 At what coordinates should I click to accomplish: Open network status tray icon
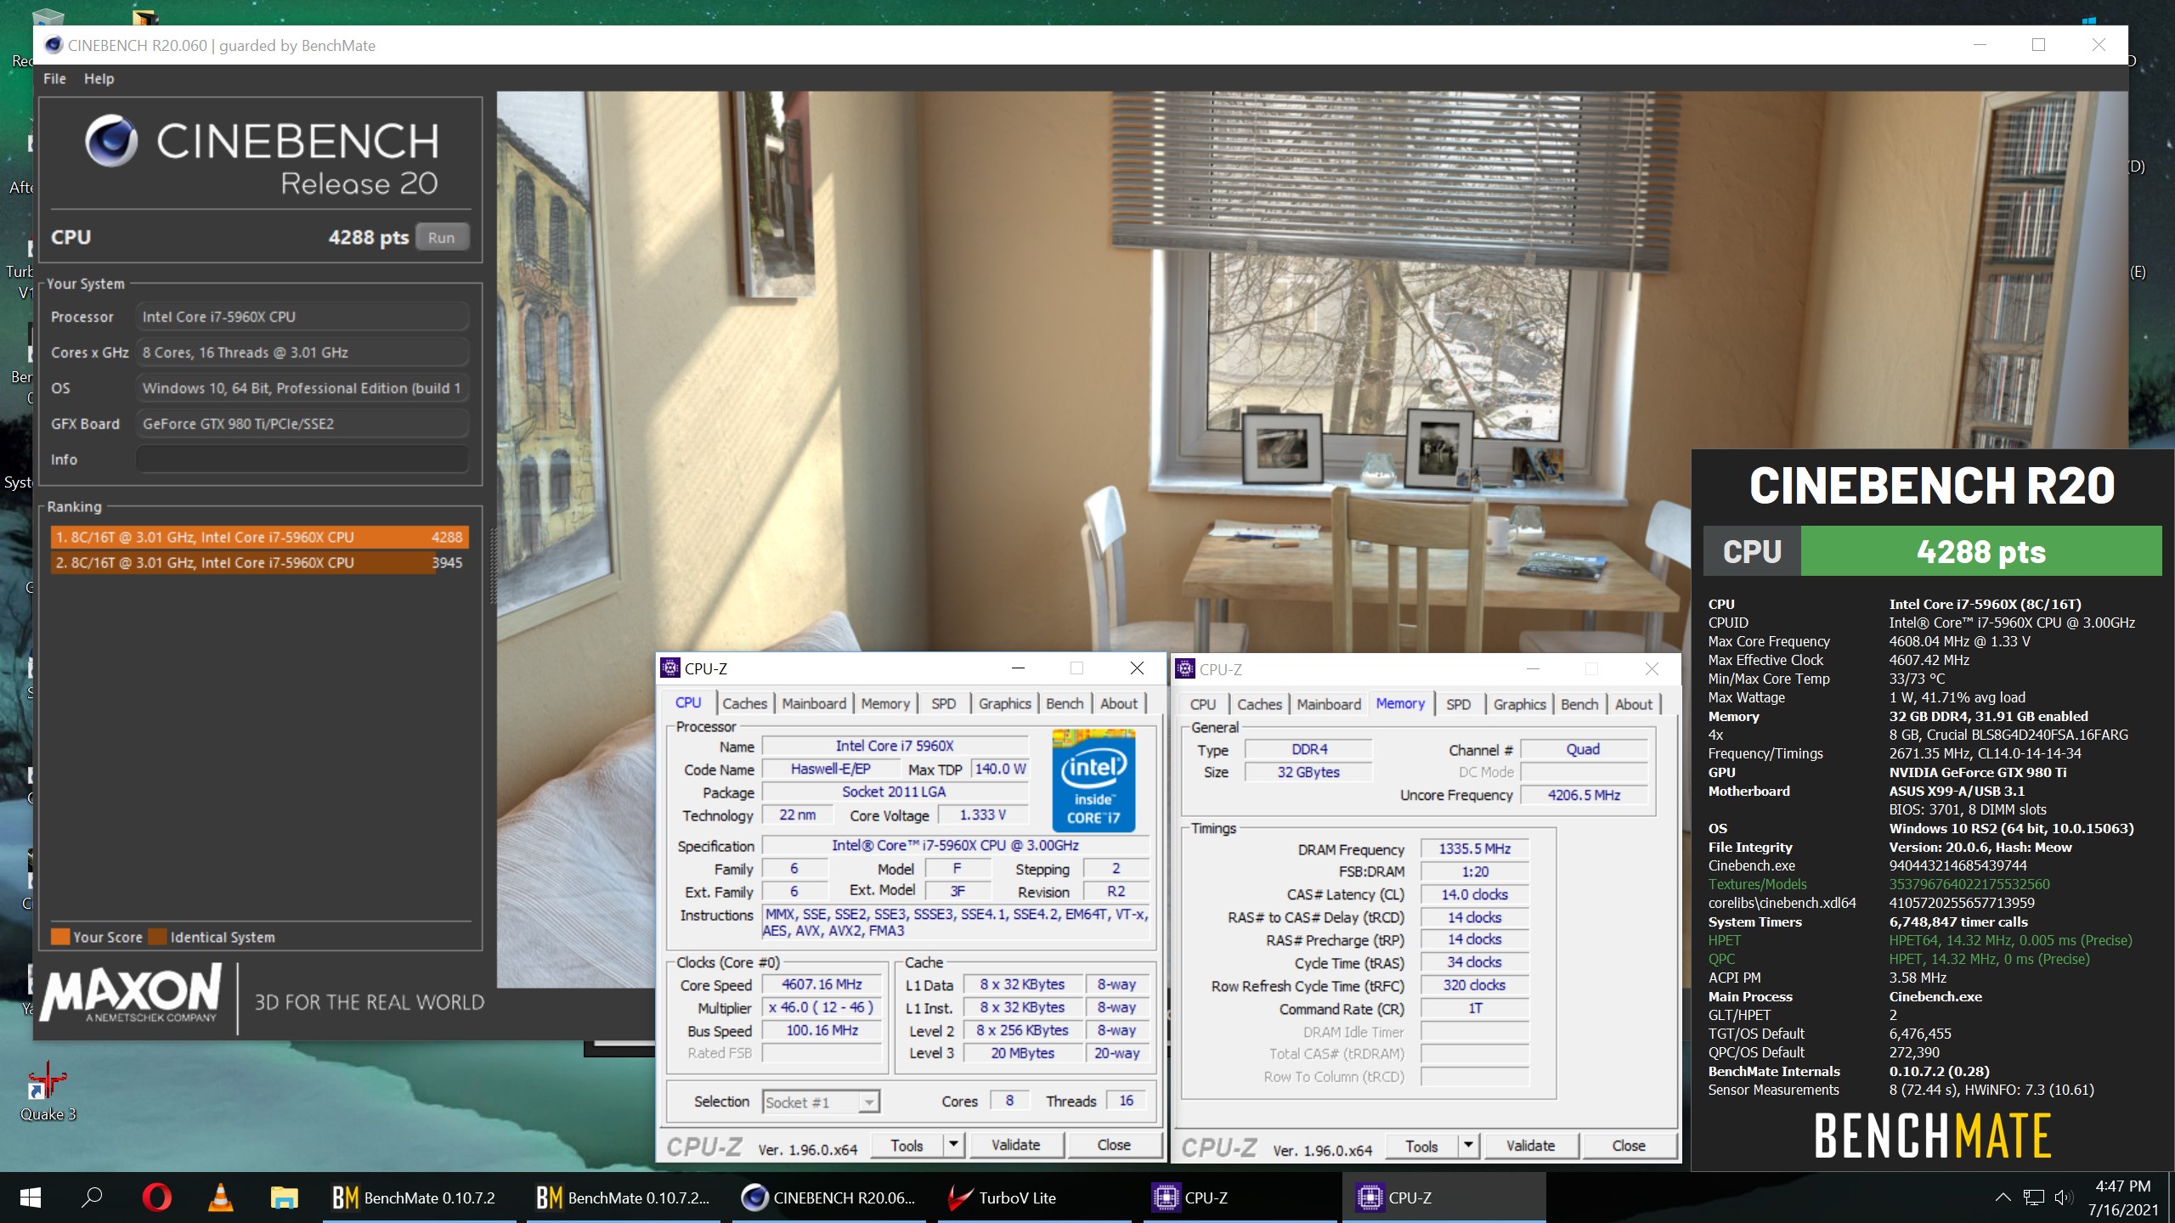(x=2034, y=1198)
